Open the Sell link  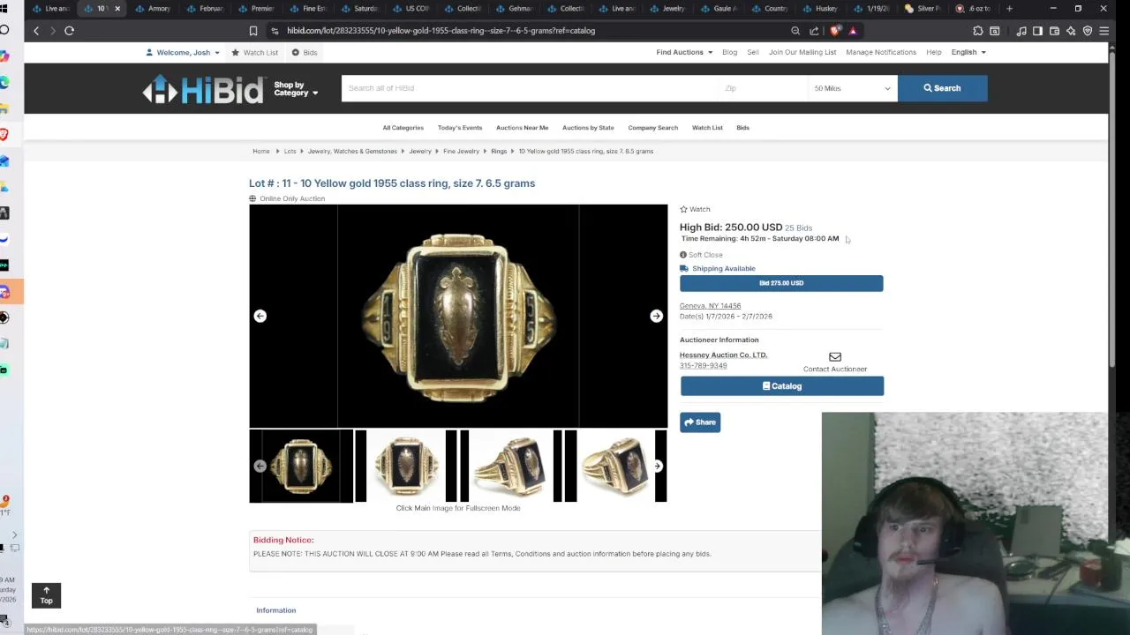pos(753,53)
